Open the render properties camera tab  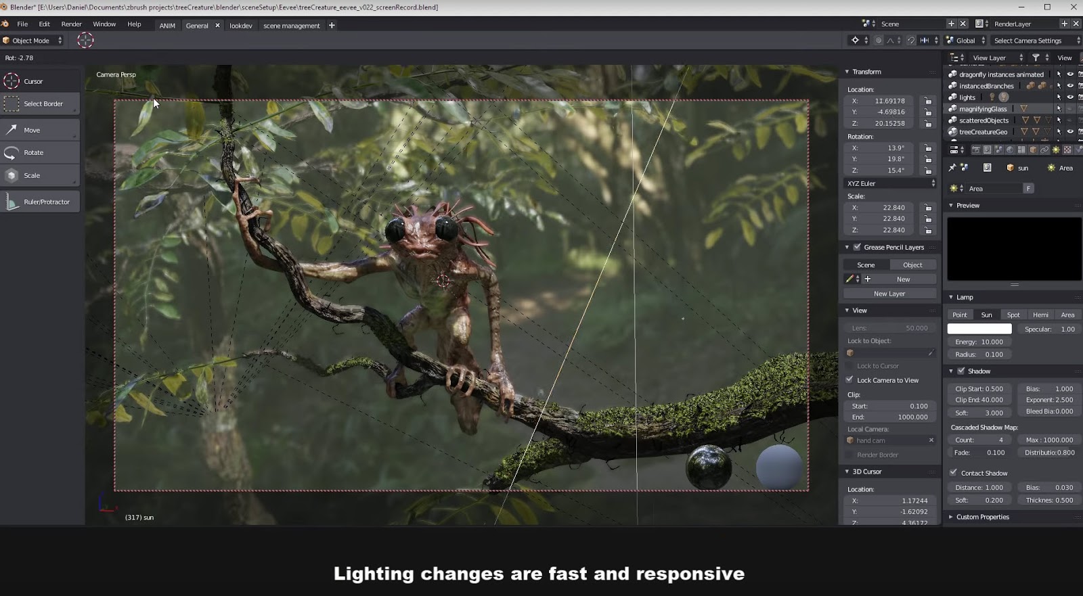(x=976, y=150)
